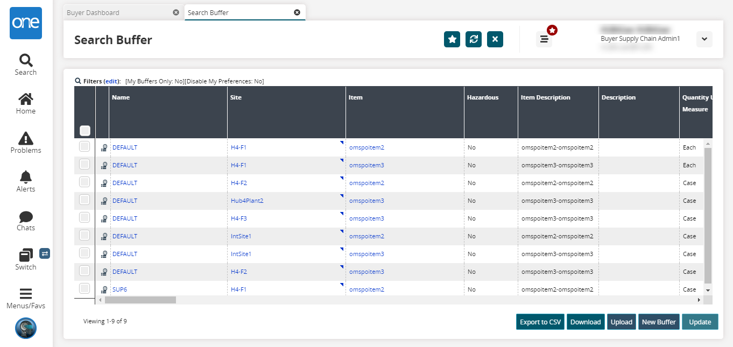Switch to the Buyer Dashboard tab
Image resolution: width=733 pixels, height=347 pixels.
tap(94, 12)
